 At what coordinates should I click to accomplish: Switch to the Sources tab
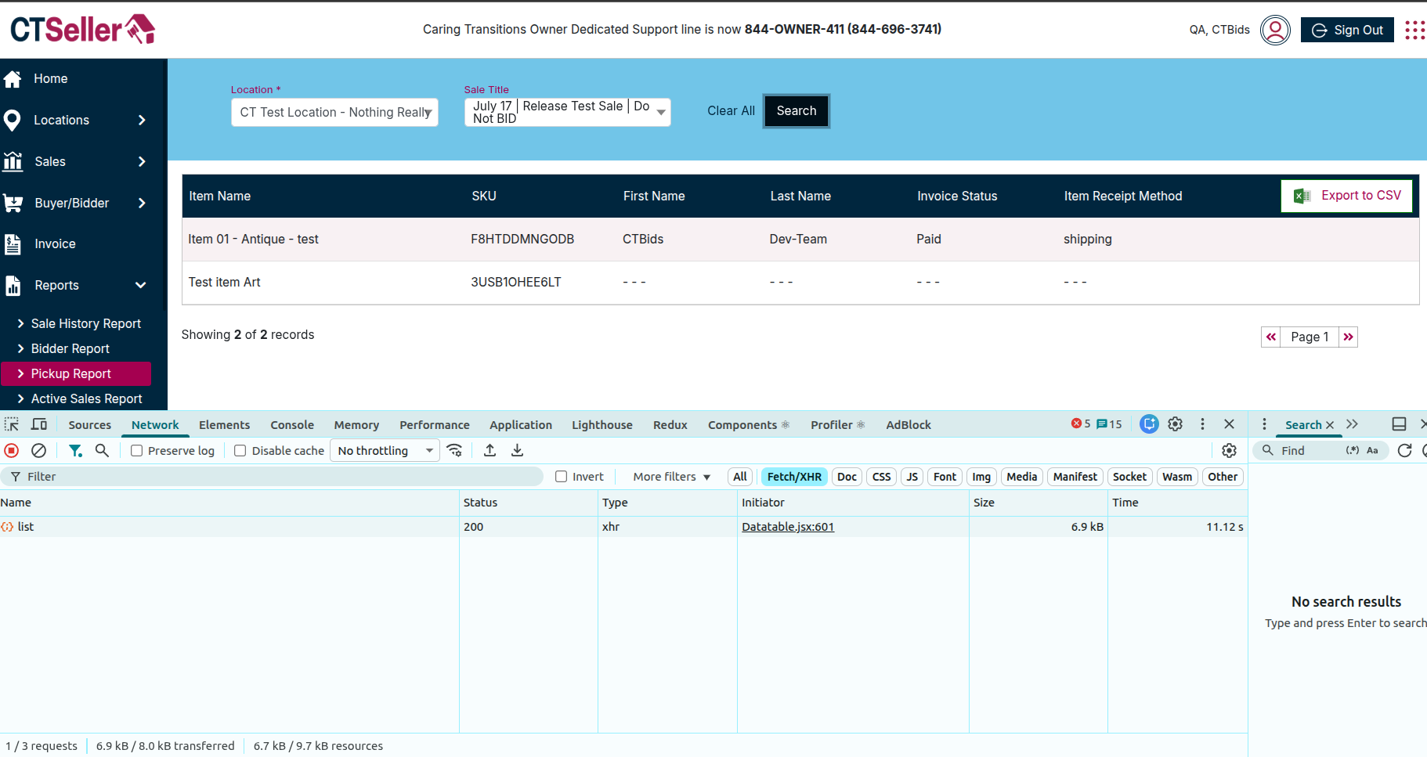point(89,425)
